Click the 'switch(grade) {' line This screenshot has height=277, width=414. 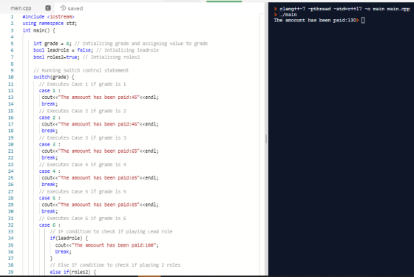coord(54,77)
